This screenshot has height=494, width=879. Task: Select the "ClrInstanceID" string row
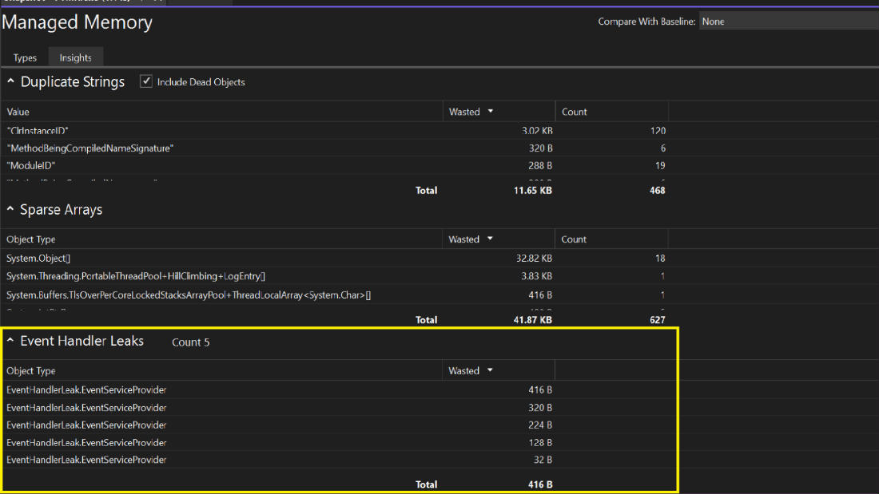336,131
